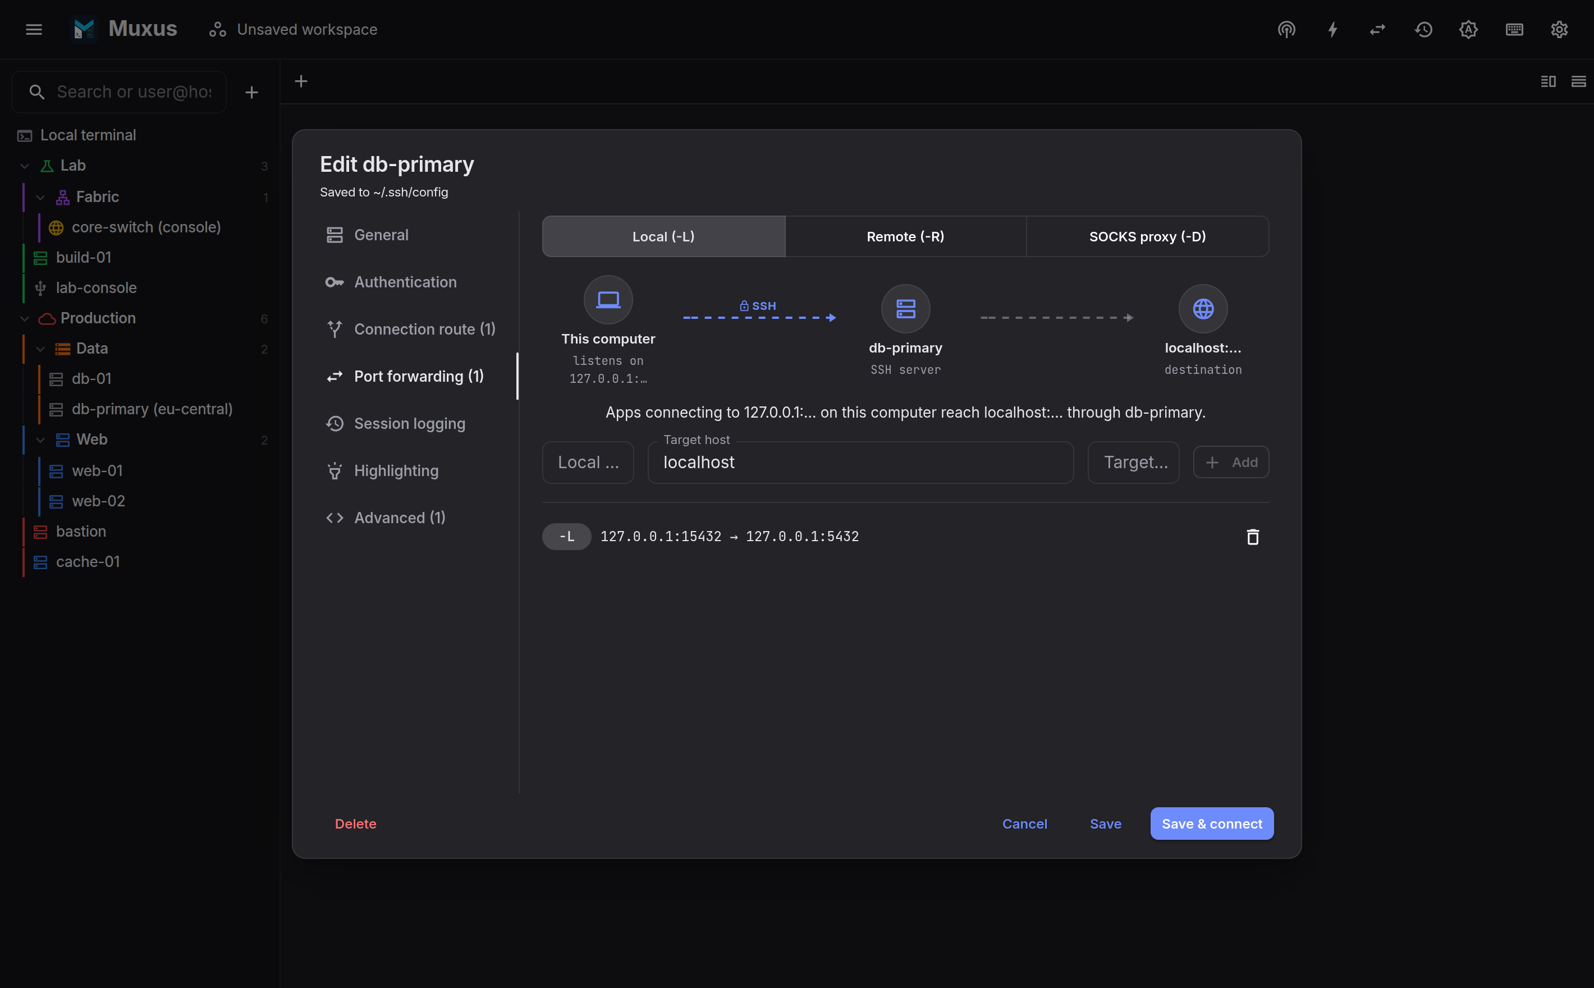Click the auto-settings gear with letter A
The width and height of the screenshot is (1594, 988).
(x=1469, y=29)
